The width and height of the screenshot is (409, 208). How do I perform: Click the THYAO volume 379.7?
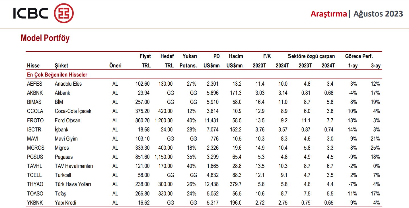click(x=236, y=184)
